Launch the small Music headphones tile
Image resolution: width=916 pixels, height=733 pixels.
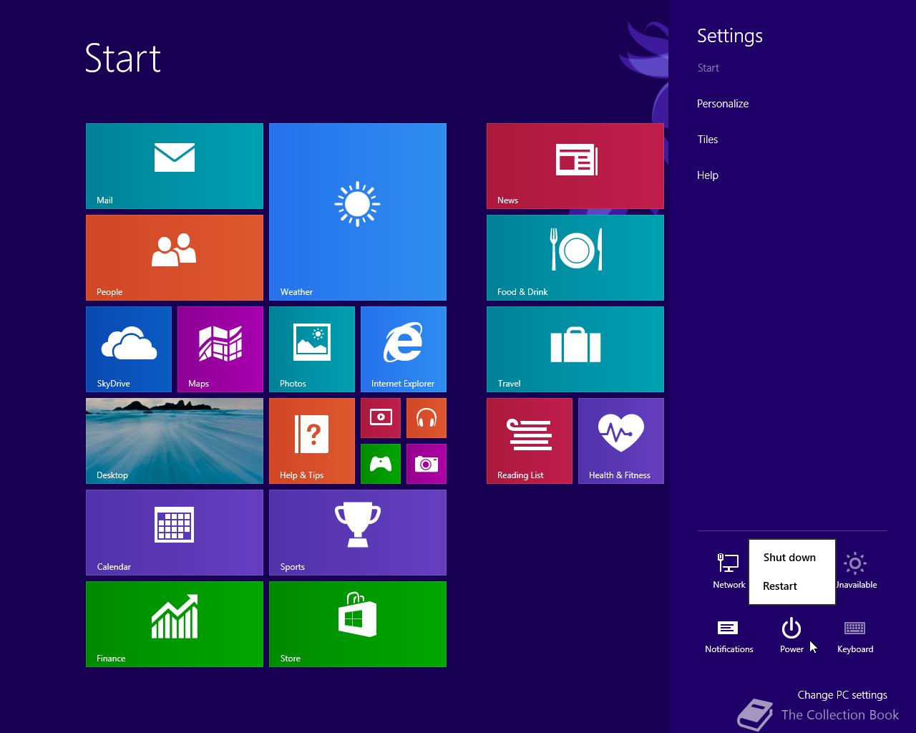[427, 418]
